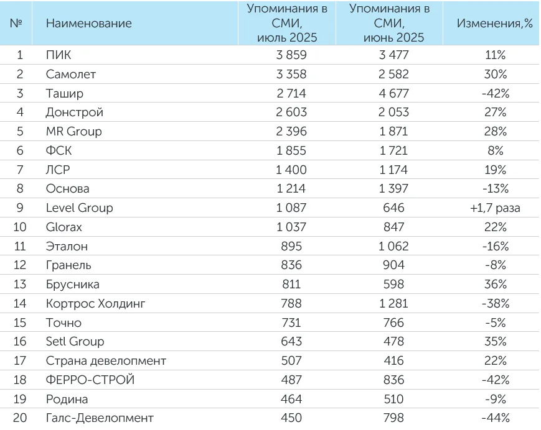Viewport: 541px width, 430px height.
Task: Click the "Наименование" column header
Action: click(x=89, y=24)
